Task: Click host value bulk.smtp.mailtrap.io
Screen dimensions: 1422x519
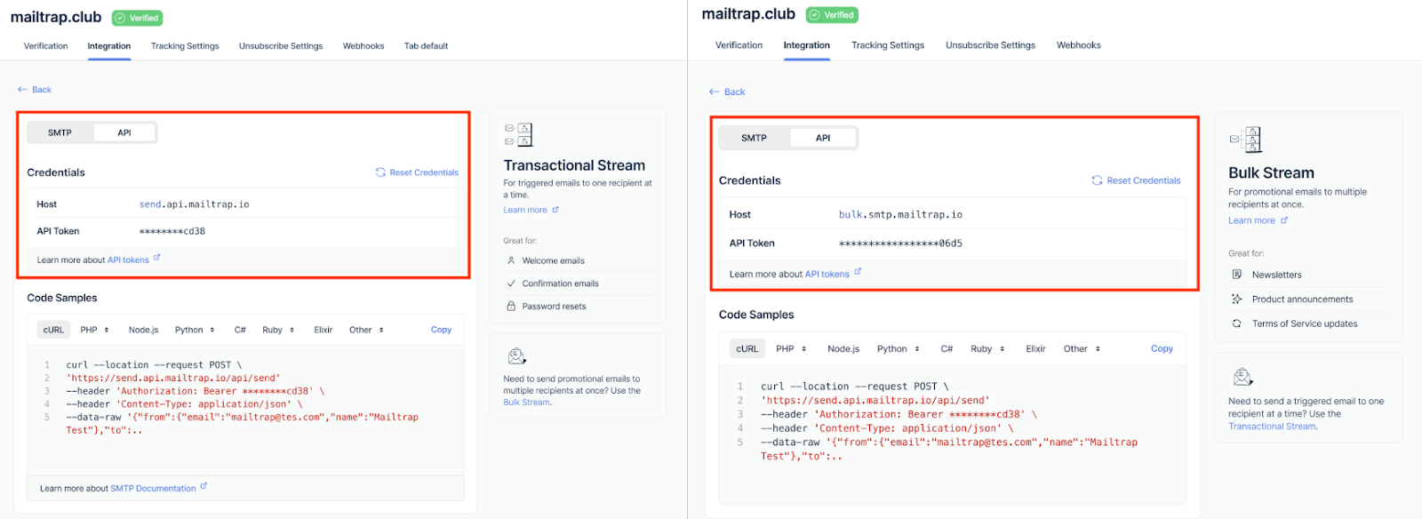Action: [900, 215]
